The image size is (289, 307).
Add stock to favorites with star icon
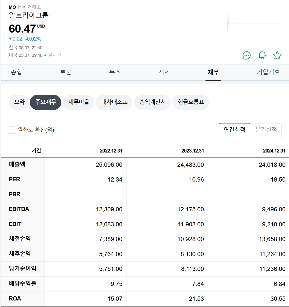[x=277, y=55]
